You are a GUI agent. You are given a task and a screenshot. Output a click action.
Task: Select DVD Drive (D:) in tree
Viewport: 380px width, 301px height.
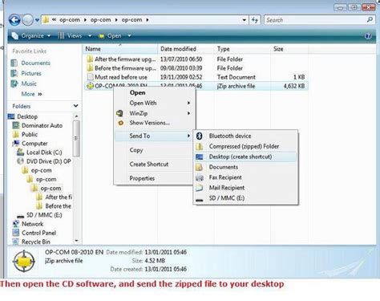(44, 161)
